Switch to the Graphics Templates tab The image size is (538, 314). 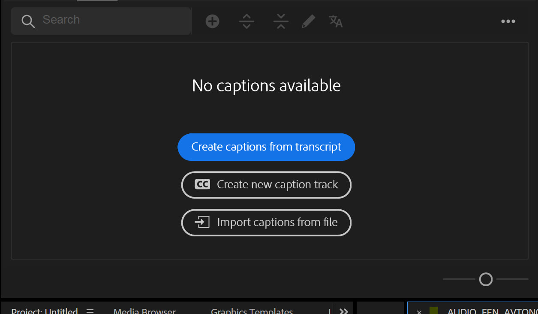(x=252, y=311)
